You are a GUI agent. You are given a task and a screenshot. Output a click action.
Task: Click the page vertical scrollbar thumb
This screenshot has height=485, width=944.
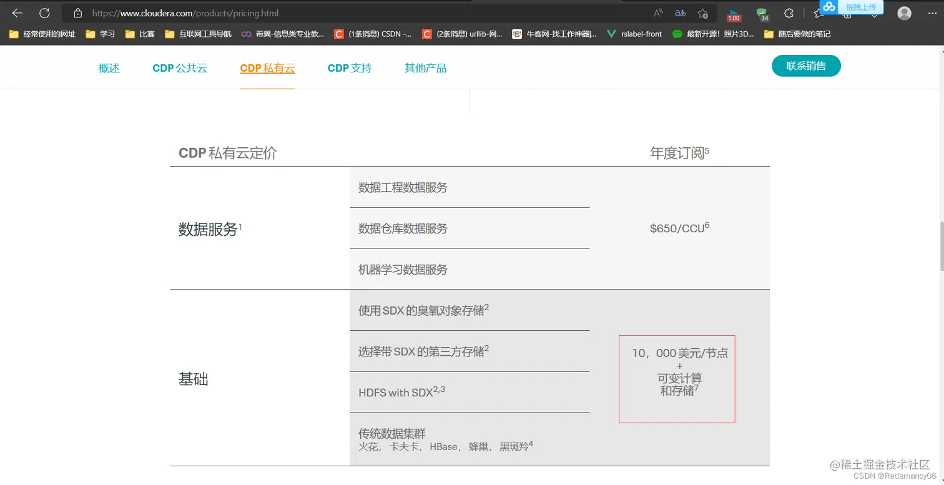(941, 246)
